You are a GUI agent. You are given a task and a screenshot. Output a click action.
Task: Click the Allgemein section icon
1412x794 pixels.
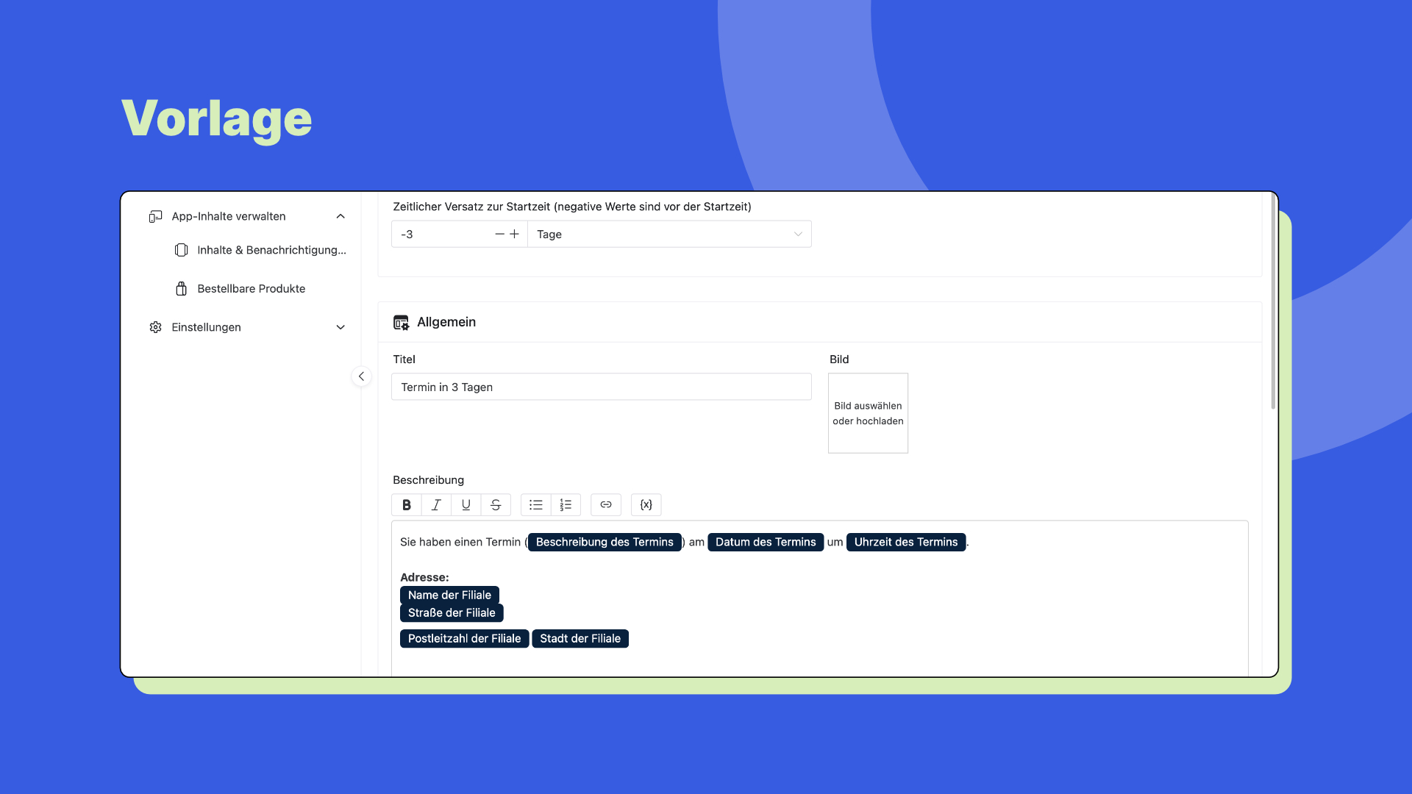(401, 322)
